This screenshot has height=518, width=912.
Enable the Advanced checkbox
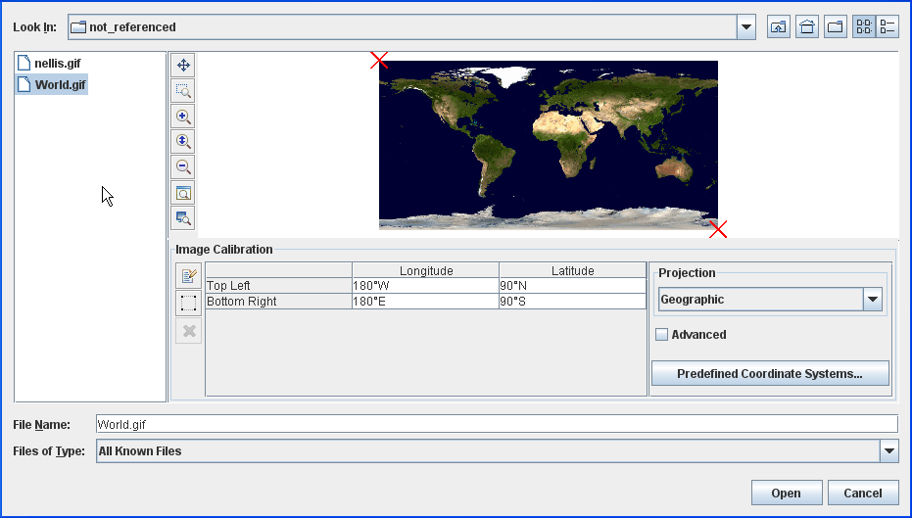pos(662,335)
